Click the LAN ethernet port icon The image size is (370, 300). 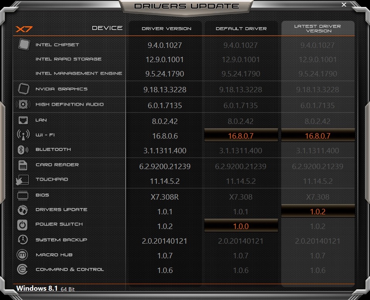[x=23, y=120]
